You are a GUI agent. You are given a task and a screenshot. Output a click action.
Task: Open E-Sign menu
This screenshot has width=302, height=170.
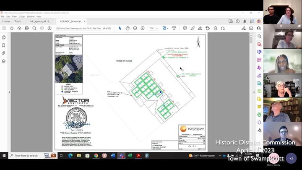(x=21, y=16)
